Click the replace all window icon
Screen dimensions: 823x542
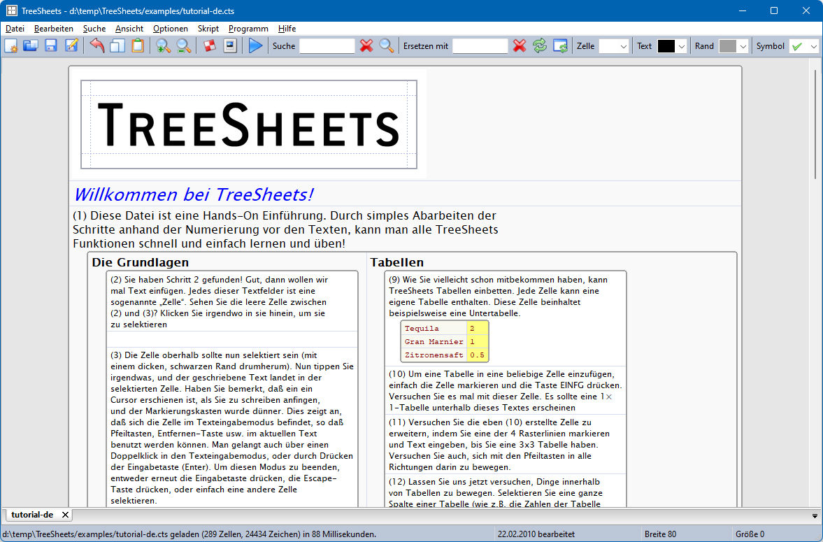tap(560, 46)
